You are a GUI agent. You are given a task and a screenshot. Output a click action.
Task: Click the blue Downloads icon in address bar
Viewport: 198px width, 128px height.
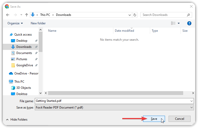coord(33,15)
